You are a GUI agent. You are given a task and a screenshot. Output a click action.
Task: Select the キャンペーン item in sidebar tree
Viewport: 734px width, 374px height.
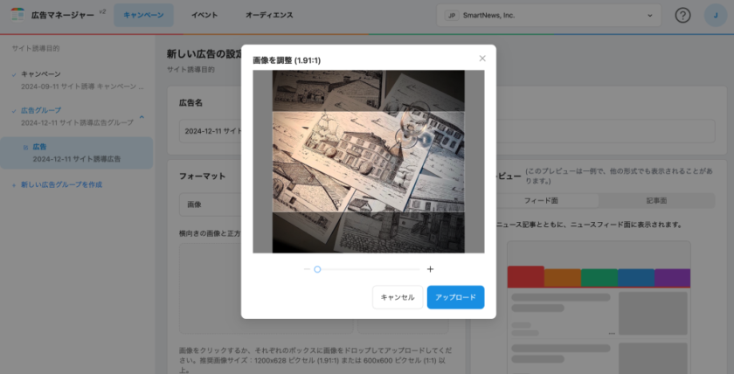pyautogui.click(x=41, y=74)
